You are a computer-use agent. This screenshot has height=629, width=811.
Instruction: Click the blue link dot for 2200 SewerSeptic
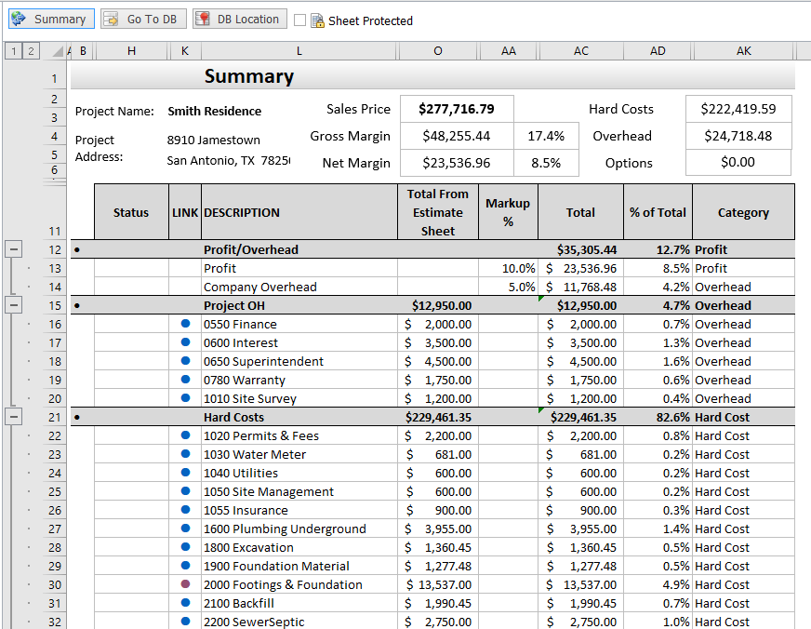tap(185, 622)
